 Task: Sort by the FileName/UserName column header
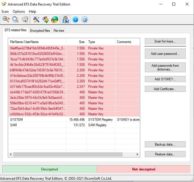pyautogui.click(x=37, y=42)
